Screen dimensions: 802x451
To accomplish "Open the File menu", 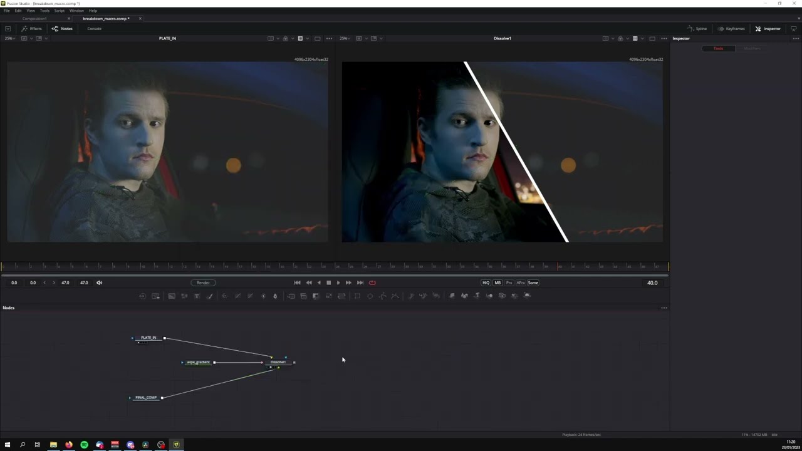I will (7, 11).
